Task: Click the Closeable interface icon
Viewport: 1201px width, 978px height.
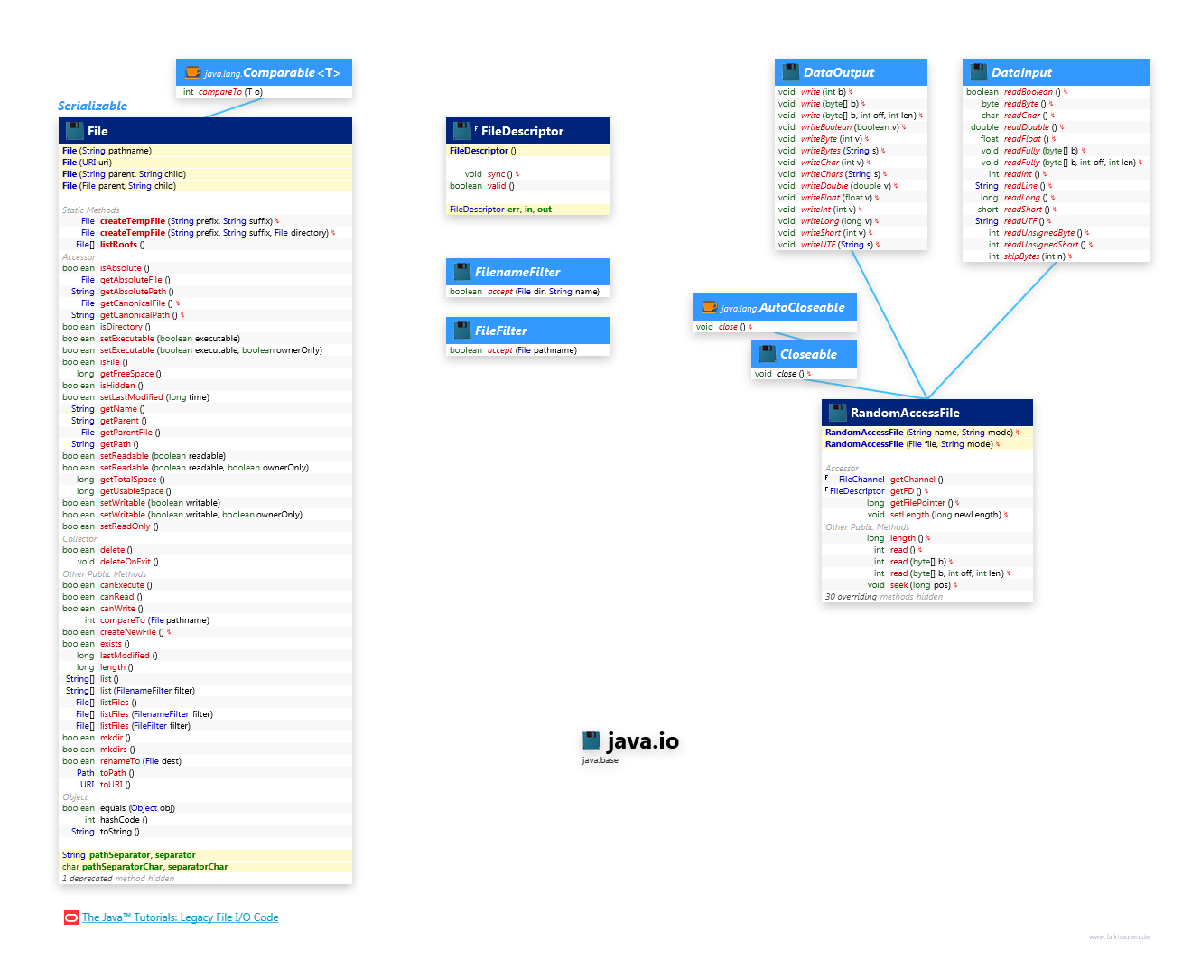Action: [x=767, y=354]
